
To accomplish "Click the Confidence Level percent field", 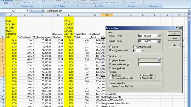I will 137,51.
